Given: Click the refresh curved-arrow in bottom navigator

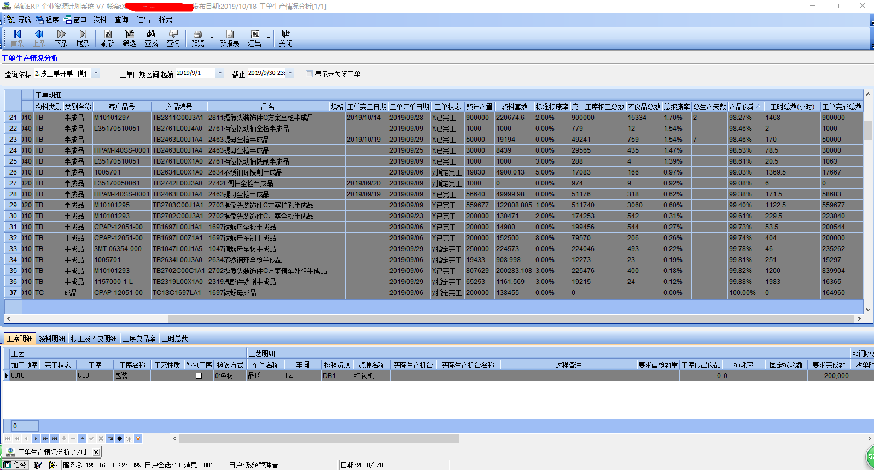Looking at the screenshot, I should 110,438.
